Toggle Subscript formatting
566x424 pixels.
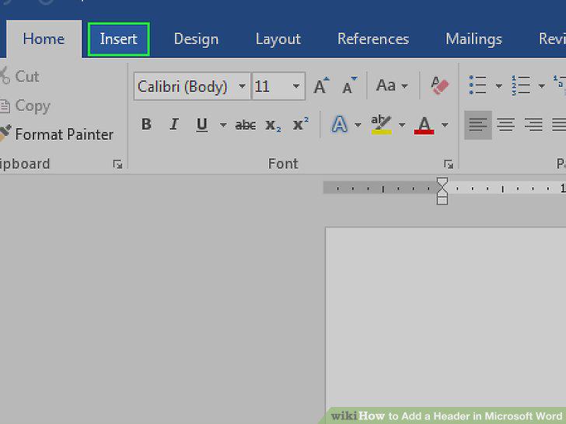pyautogui.click(x=273, y=125)
